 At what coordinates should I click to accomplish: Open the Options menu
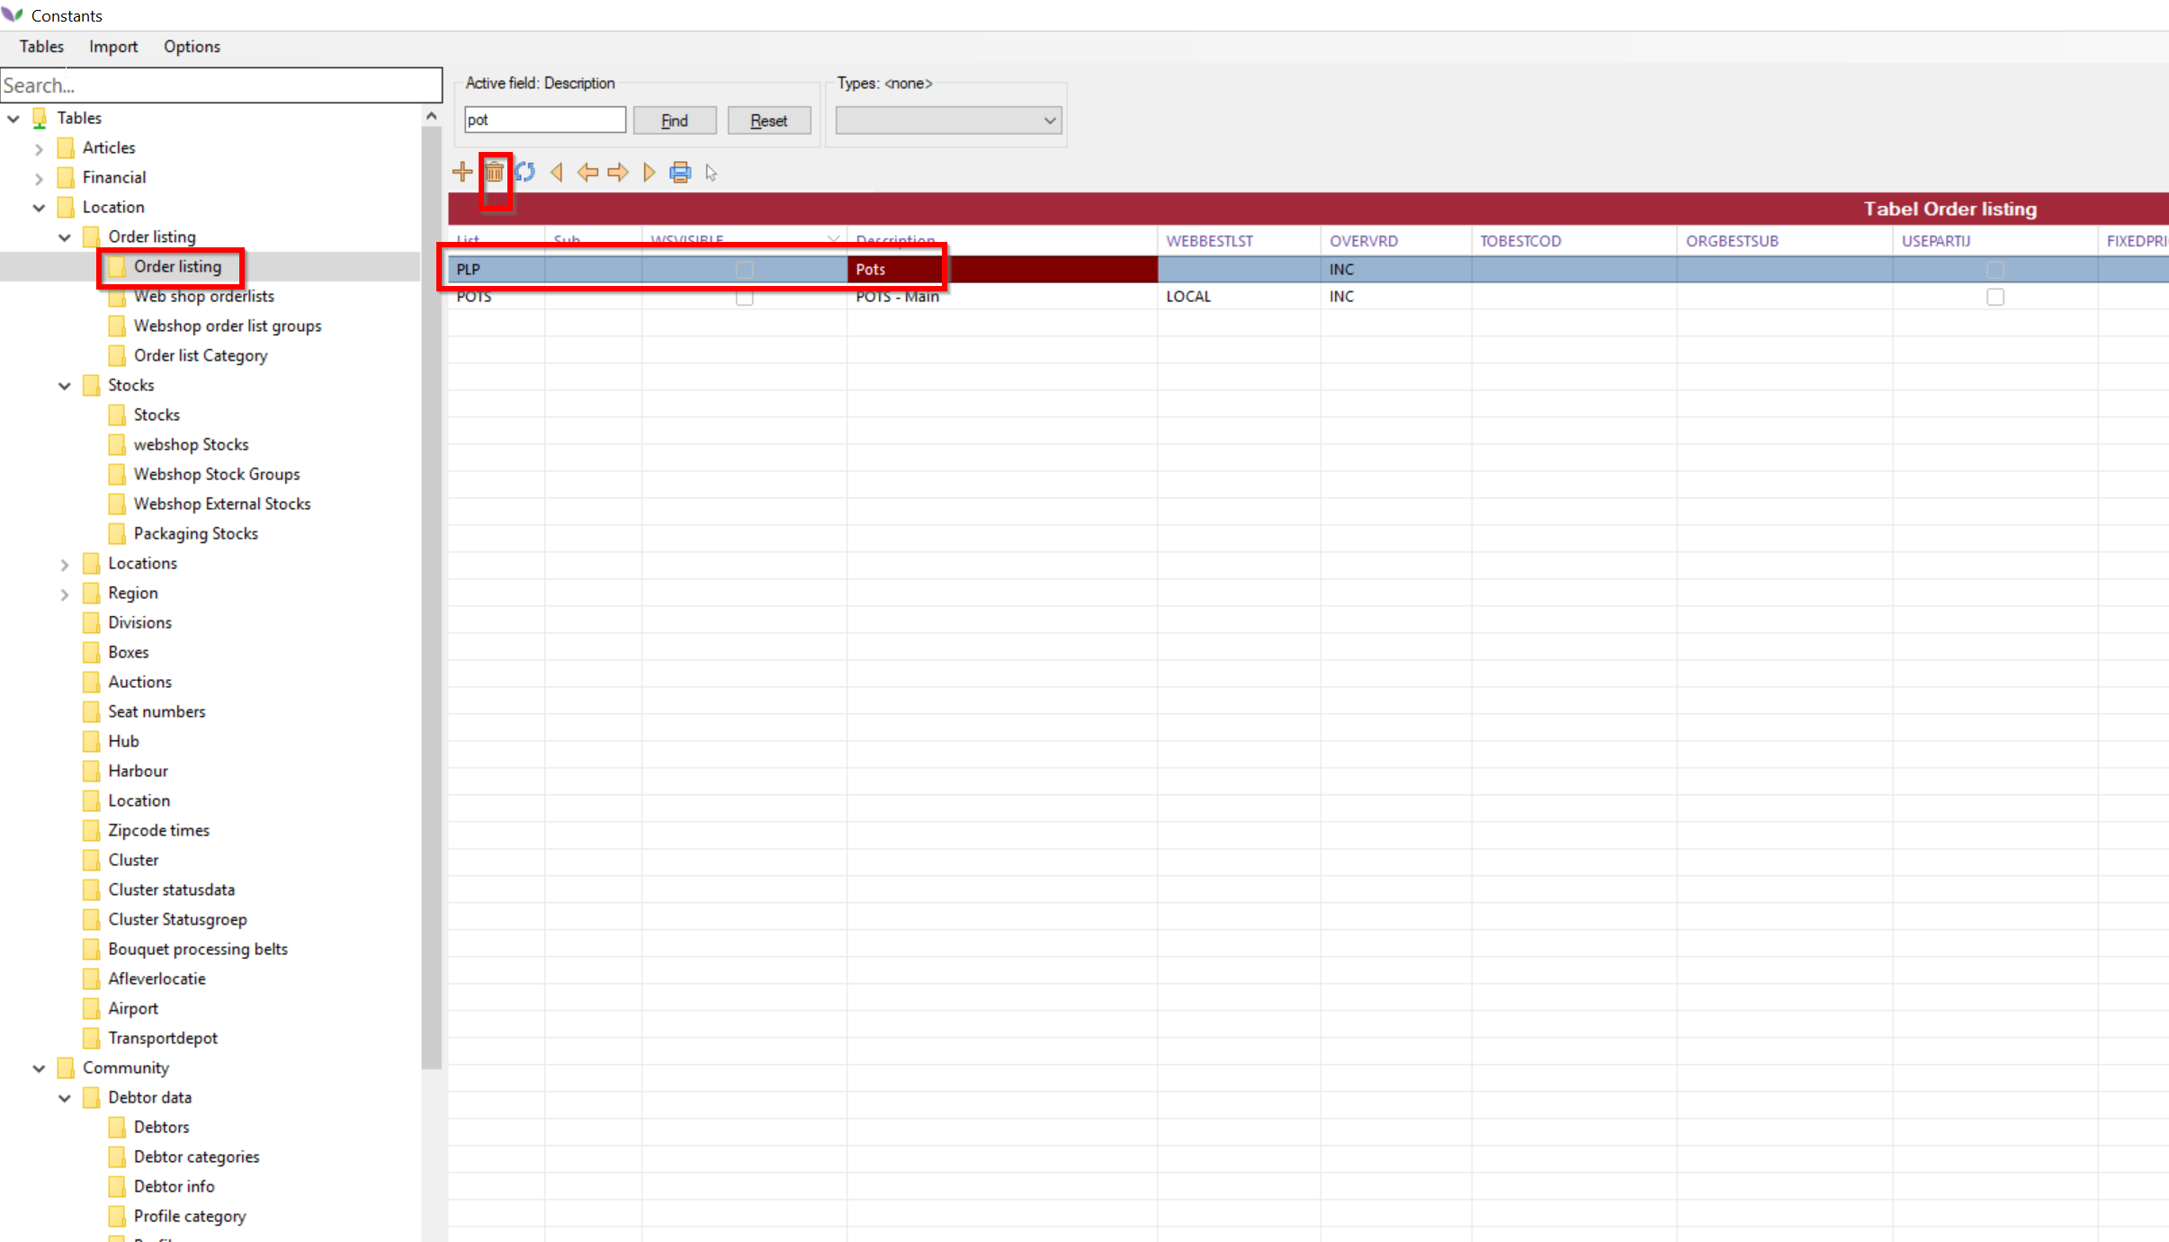coord(192,47)
